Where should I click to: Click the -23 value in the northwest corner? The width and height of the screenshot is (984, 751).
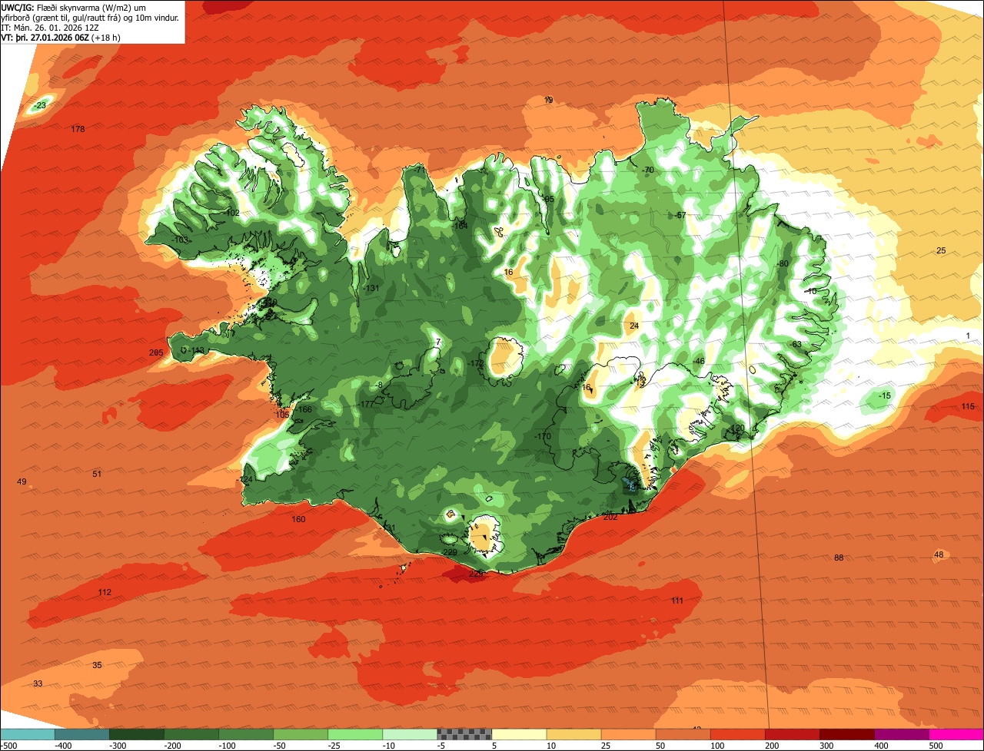(x=40, y=105)
